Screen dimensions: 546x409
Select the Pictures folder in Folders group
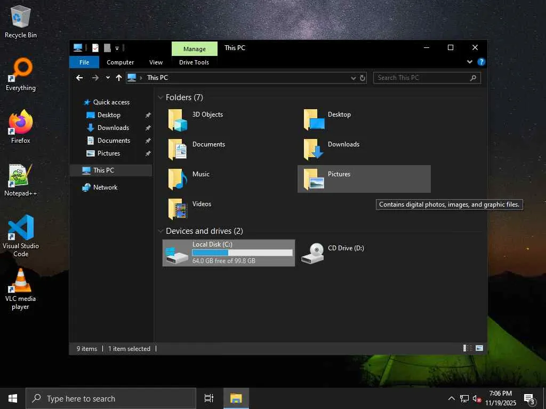(x=364, y=179)
